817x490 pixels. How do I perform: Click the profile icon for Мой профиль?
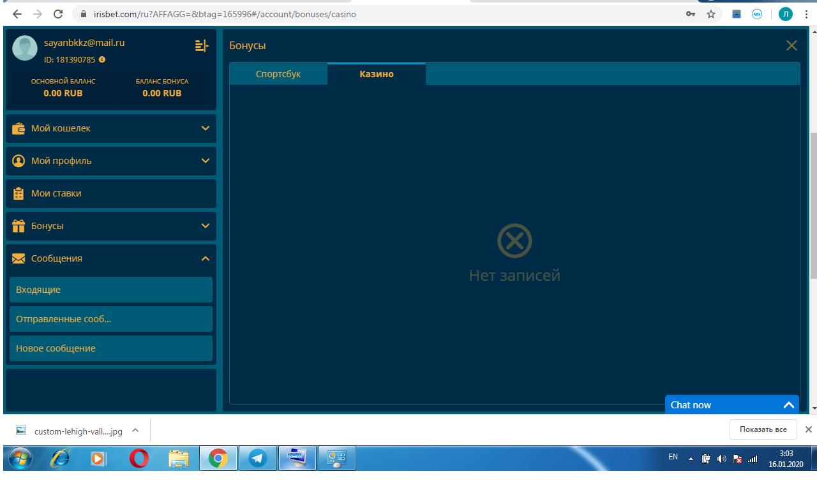coord(19,161)
